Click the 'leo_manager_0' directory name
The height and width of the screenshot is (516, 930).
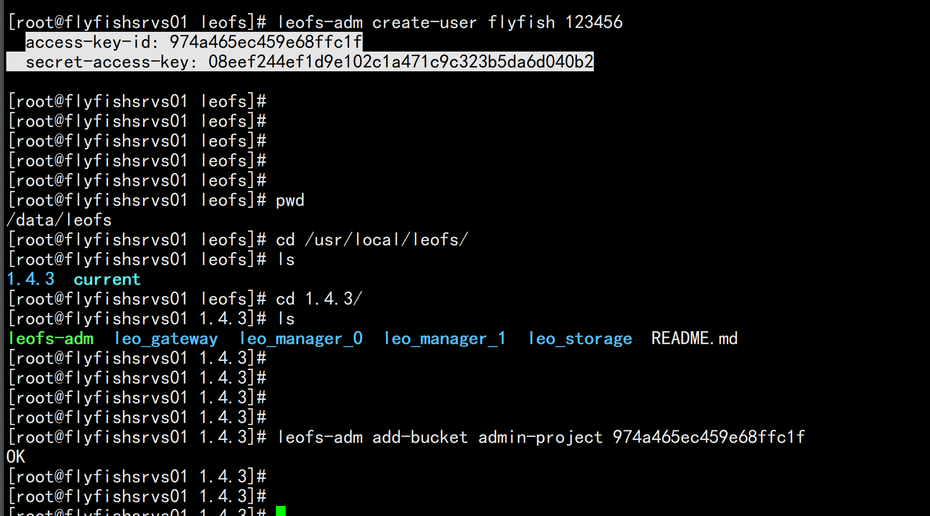[x=301, y=339]
